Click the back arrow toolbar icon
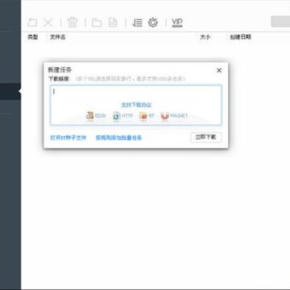The image size is (290, 290). tap(32, 23)
